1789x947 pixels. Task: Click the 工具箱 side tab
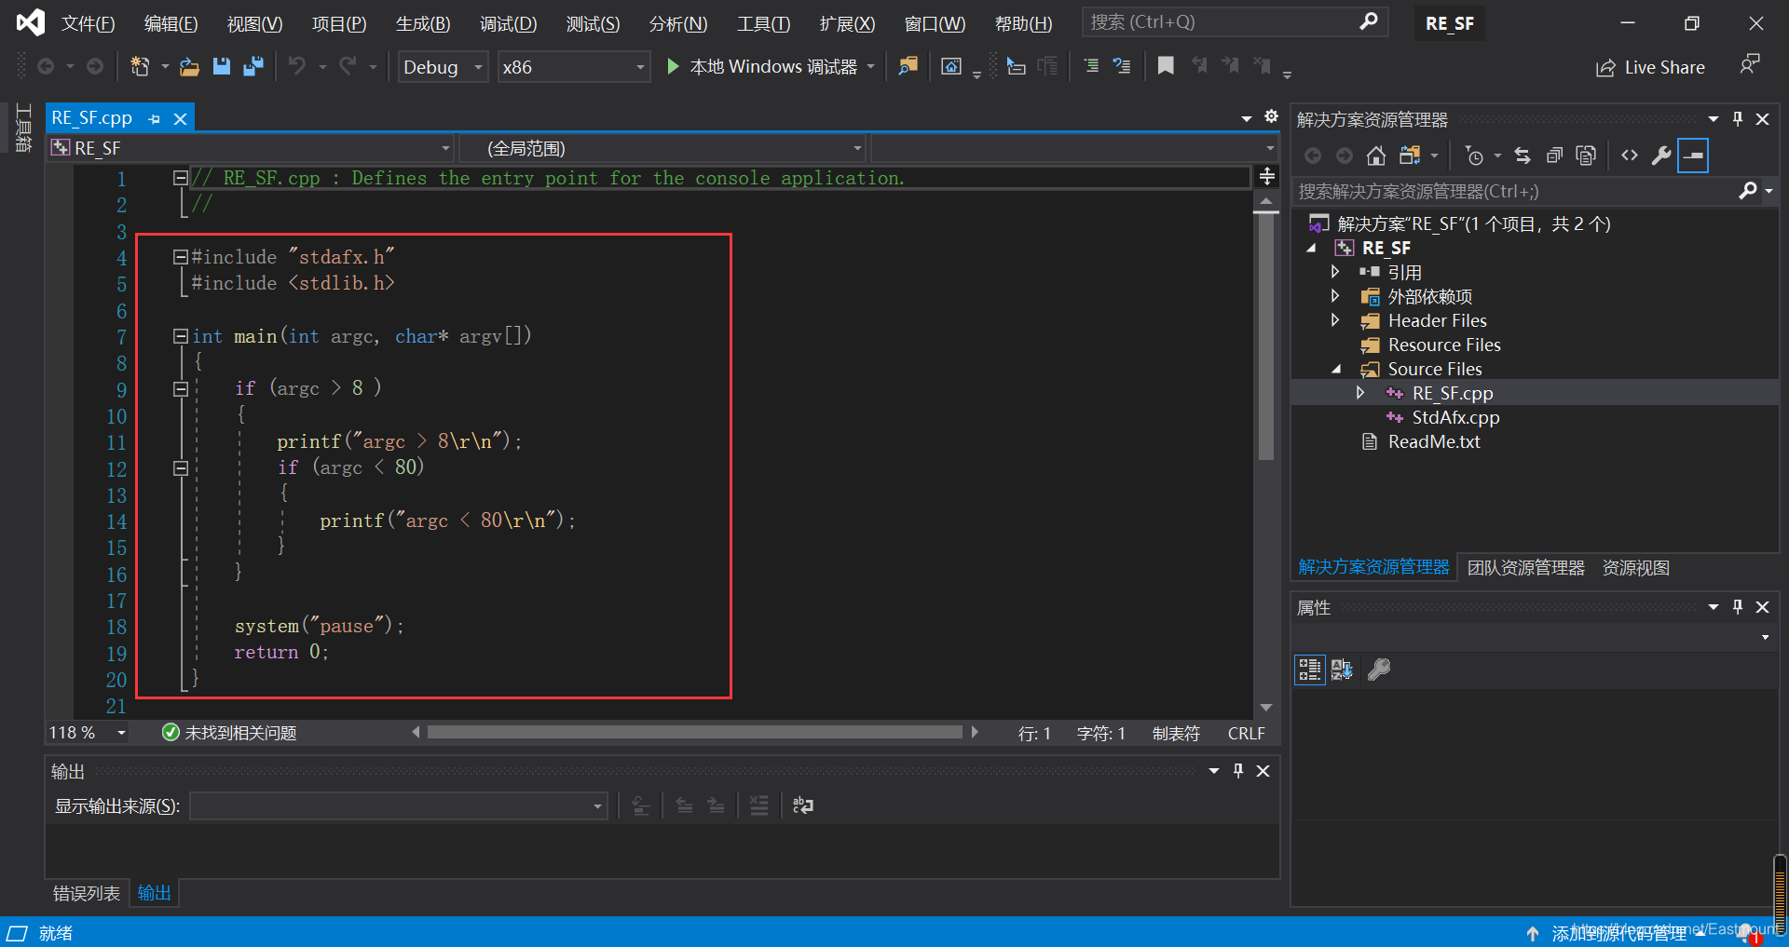click(24, 128)
